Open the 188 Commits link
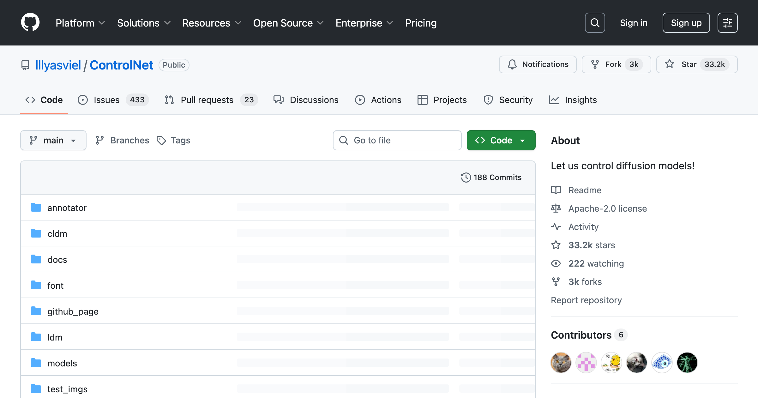The width and height of the screenshot is (758, 398). pyautogui.click(x=491, y=178)
